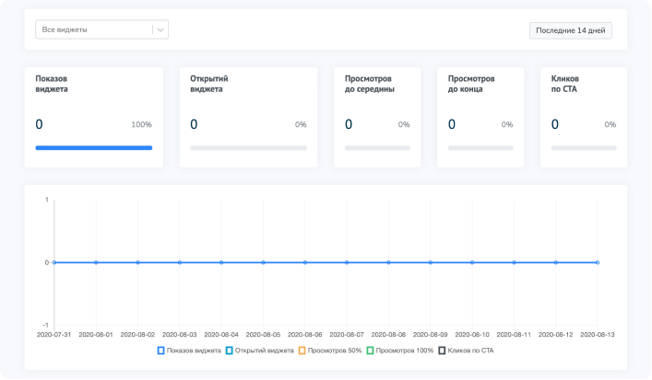Click the chart data point for 2020-08-13
The height and width of the screenshot is (380, 652).
(x=598, y=262)
